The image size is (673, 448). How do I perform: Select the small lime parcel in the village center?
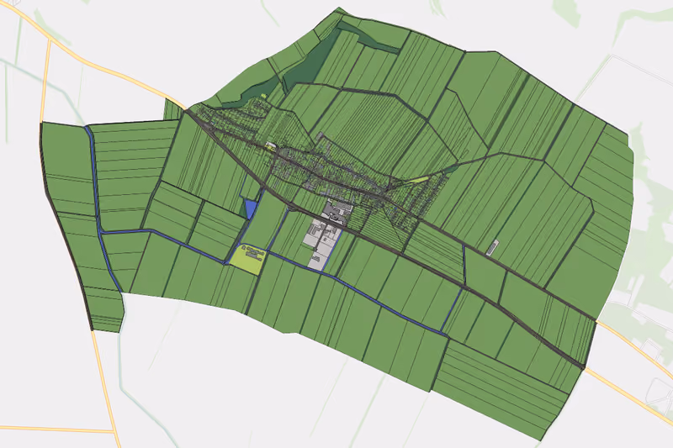[x=271, y=145]
